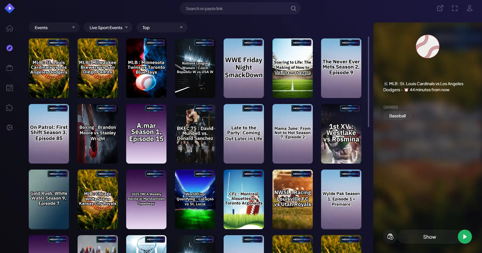
Task: Click the open-in-external-window icon
Action: [x=440, y=8]
